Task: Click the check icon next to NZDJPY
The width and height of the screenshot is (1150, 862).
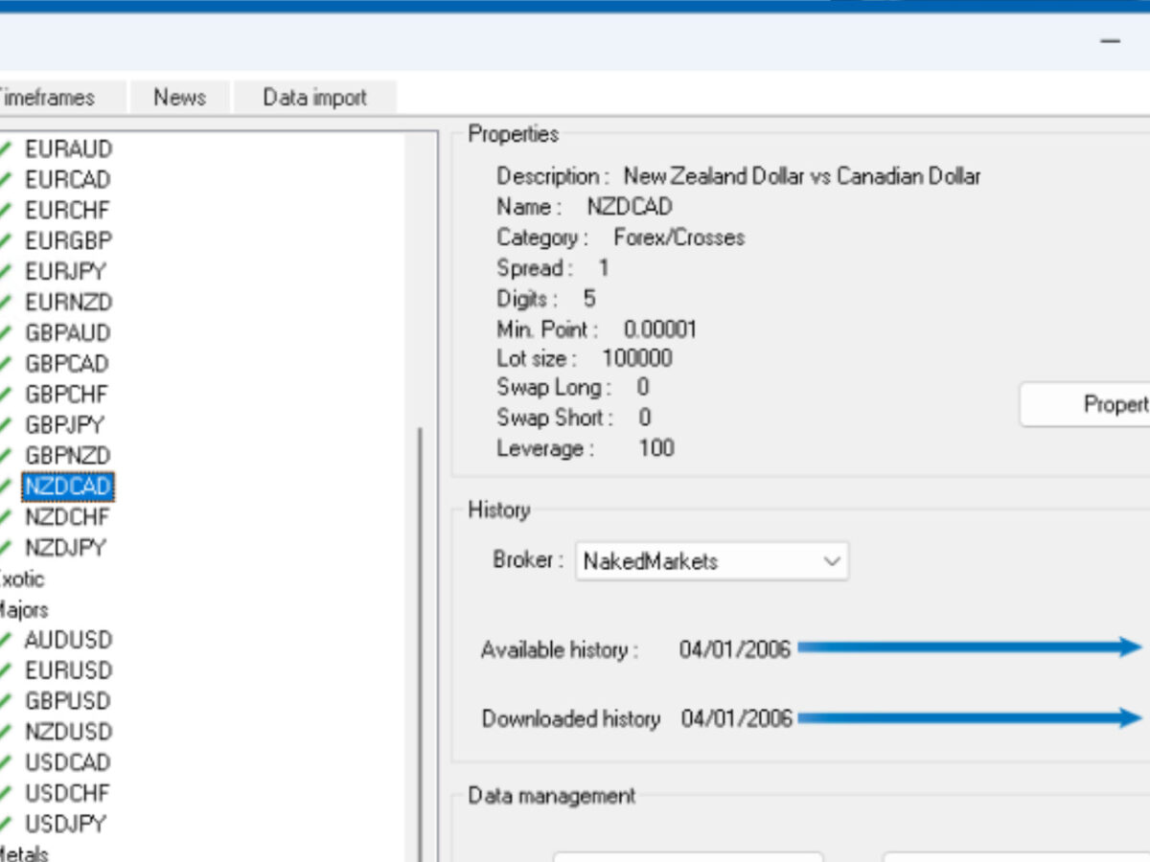Action: coord(8,548)
